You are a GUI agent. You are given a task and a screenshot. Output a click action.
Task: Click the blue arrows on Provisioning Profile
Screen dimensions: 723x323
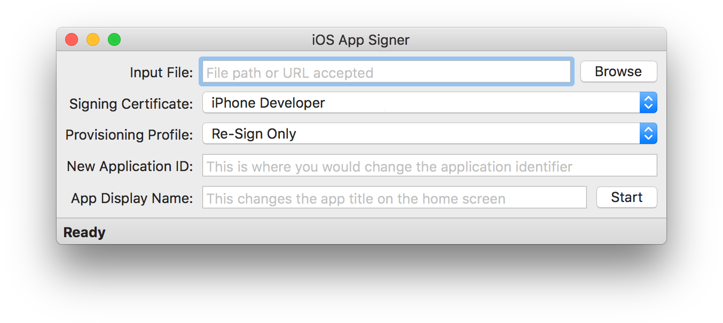pyautogui.click(x=648, y=134)
